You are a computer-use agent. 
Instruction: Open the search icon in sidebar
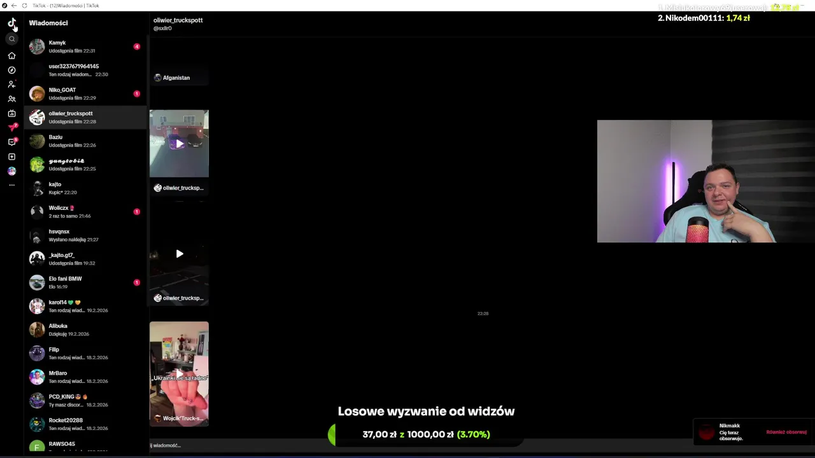tap(11, 39)
